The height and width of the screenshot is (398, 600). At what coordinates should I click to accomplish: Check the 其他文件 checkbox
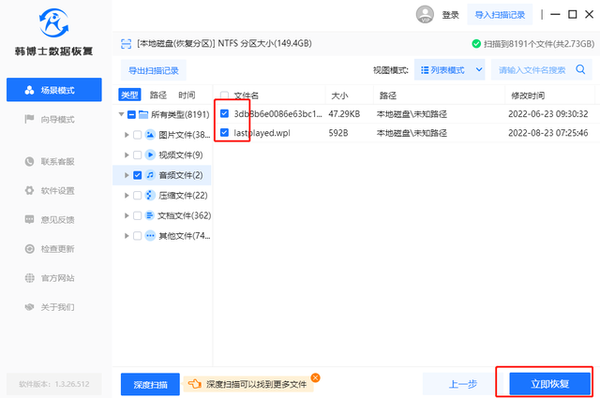138,236
